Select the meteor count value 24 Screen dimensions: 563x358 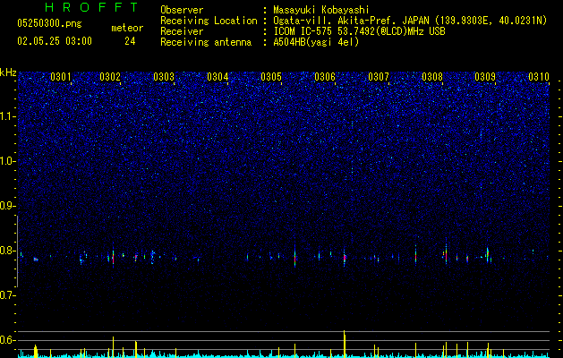point(130,41)
